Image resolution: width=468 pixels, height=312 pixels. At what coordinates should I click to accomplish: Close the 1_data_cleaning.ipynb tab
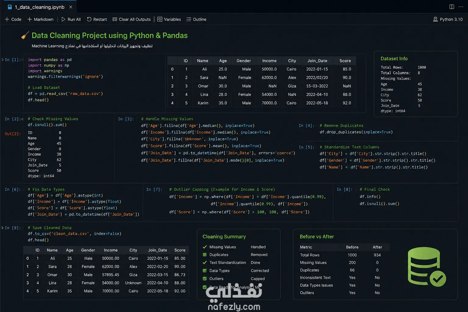point(71,7)
